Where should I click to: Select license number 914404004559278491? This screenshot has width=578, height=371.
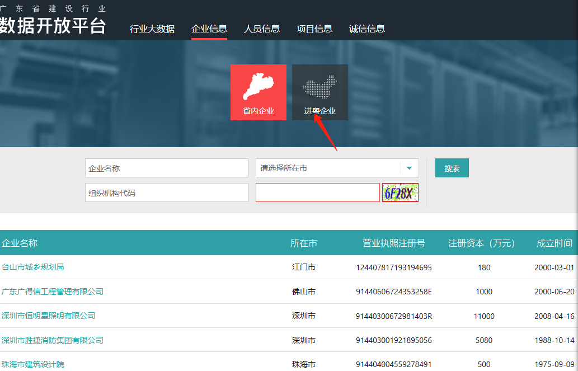point(394,365)
